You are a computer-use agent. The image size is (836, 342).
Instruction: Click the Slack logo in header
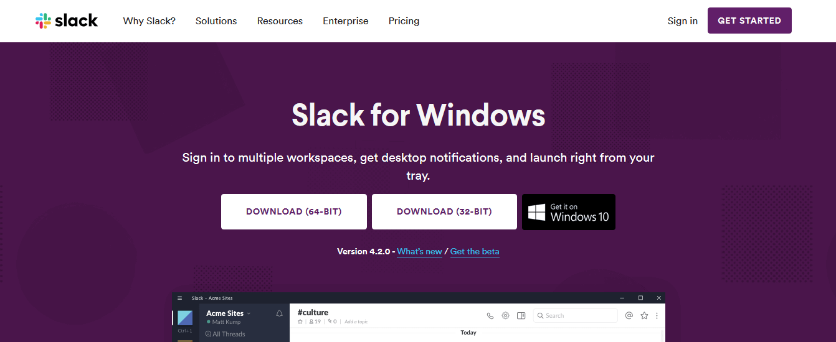click(67, 21)
